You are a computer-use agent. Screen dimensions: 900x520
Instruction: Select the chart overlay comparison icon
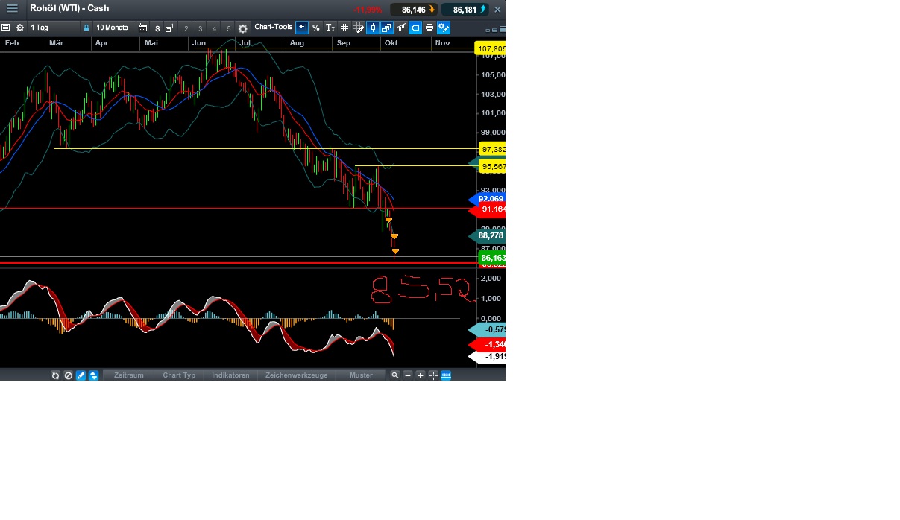(x=388, y=28)
